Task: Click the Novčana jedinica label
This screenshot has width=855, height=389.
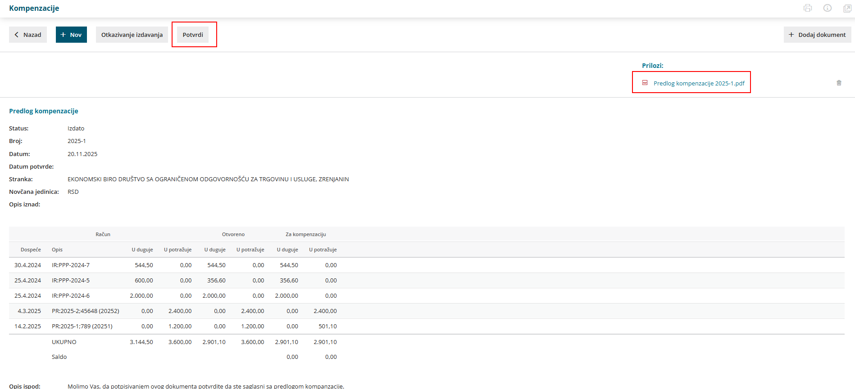Action: coord(34,192)
